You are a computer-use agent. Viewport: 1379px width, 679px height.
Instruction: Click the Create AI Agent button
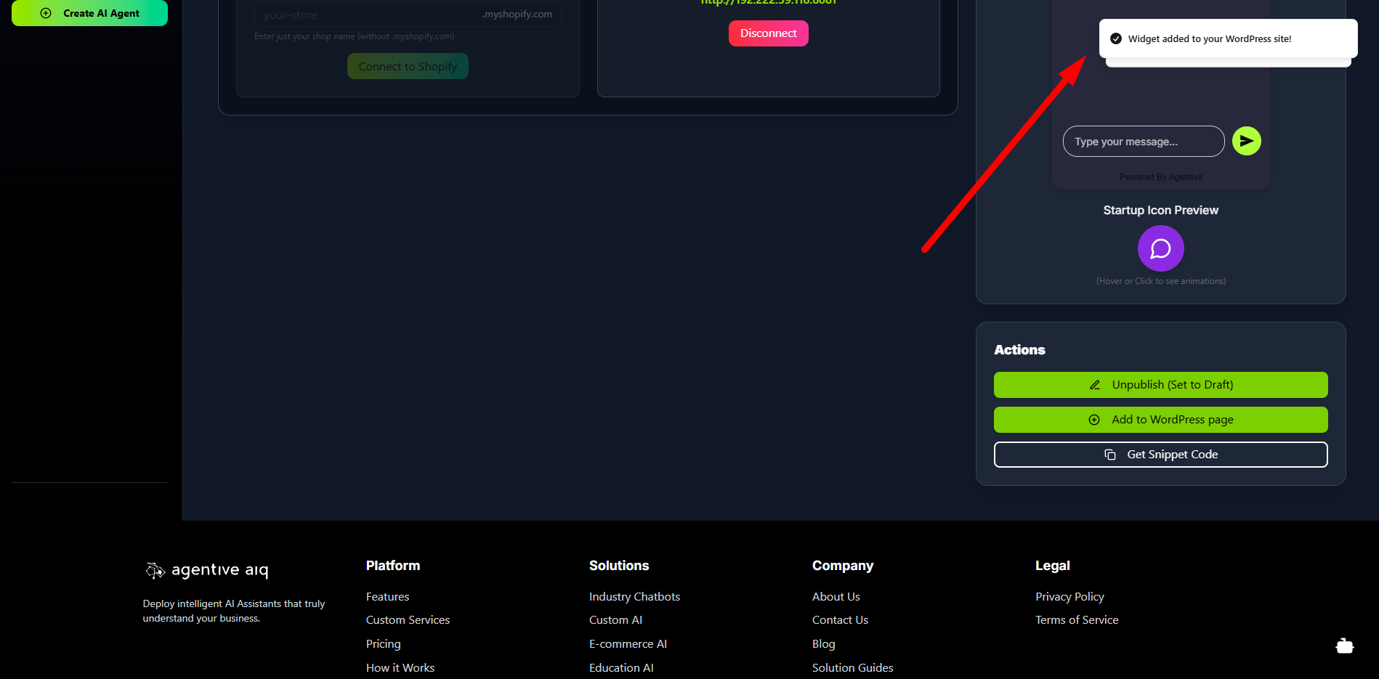(89, 13)
